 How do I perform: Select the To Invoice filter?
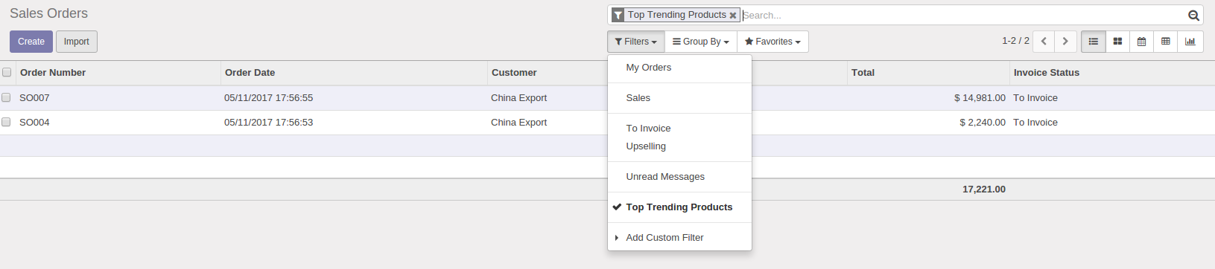click(x=648, y=129)
